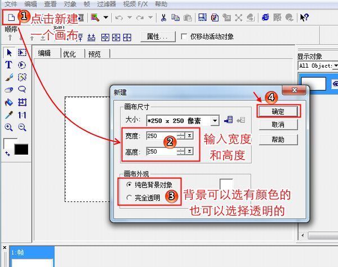Screen dimensions: 338x267
Task: Select the Text tool T icon
Action: [x=8, y=64]
